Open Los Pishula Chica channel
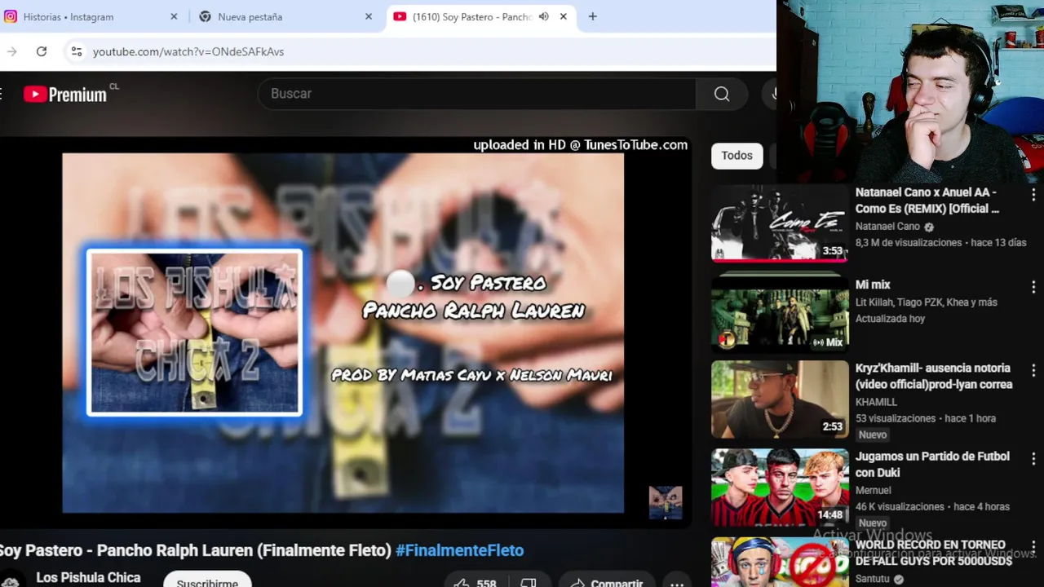The height and width of the screenshot is (587, 1044). tap(88, 577)
